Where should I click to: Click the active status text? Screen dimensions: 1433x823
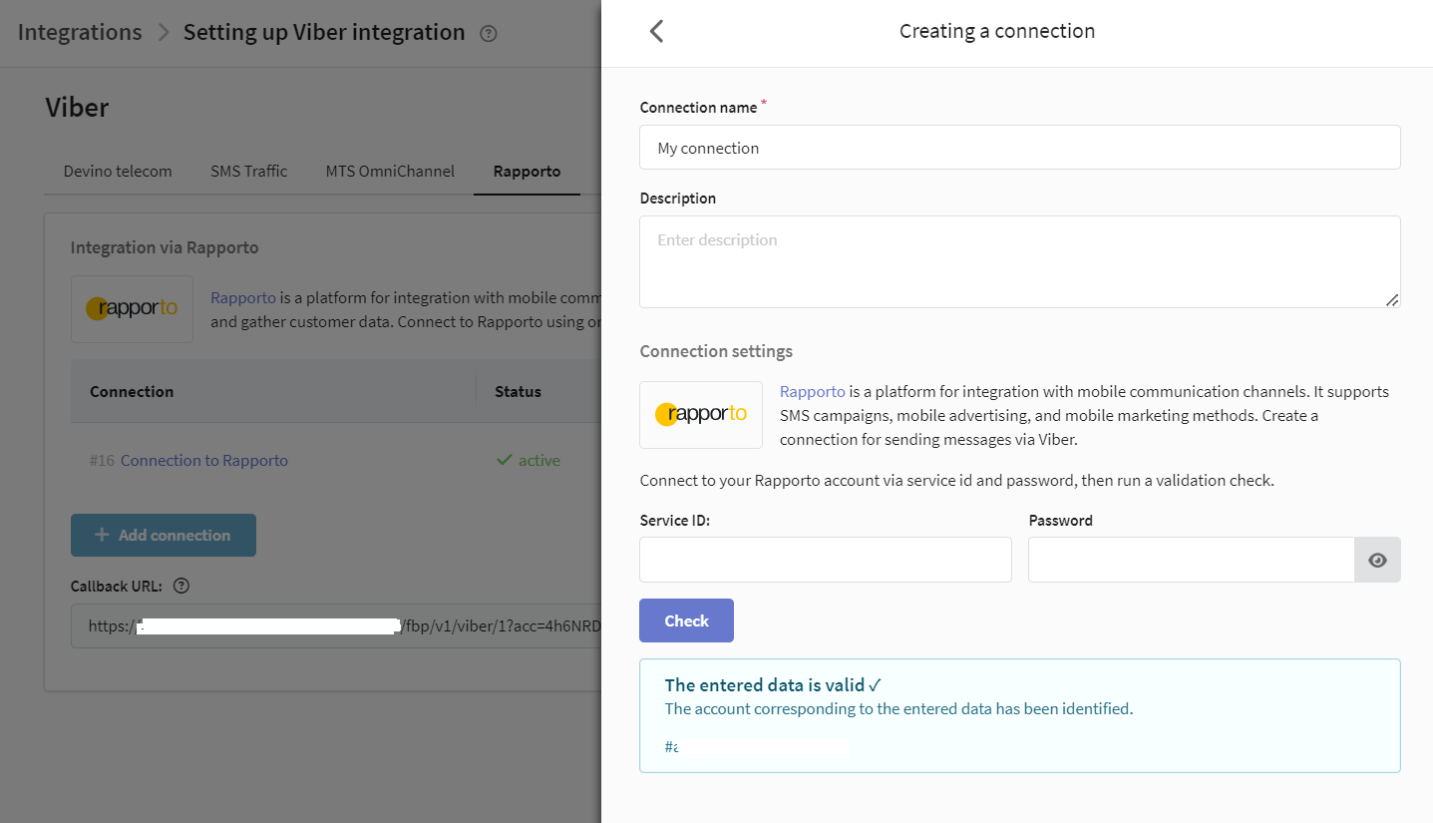[538, 461]
